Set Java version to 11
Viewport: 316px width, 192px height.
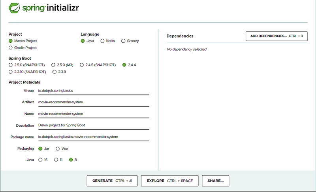click(56, 160)
